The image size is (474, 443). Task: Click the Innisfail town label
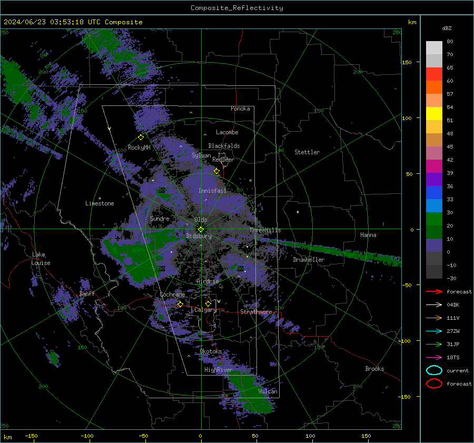[x=212, y=191]
